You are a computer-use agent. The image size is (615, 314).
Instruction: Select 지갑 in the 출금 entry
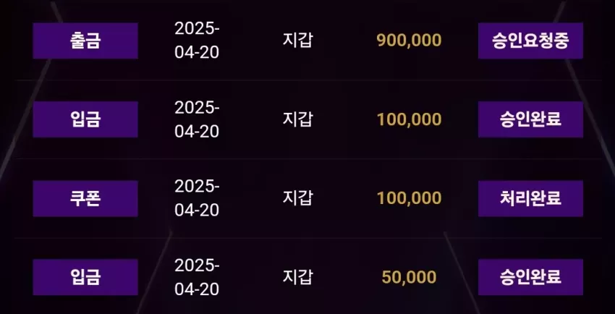(297, 40)
